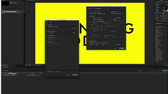Switch to Audio tab in QuickTime Options
Viewport: 168px width, 94px height.
[x=51, y=22]
